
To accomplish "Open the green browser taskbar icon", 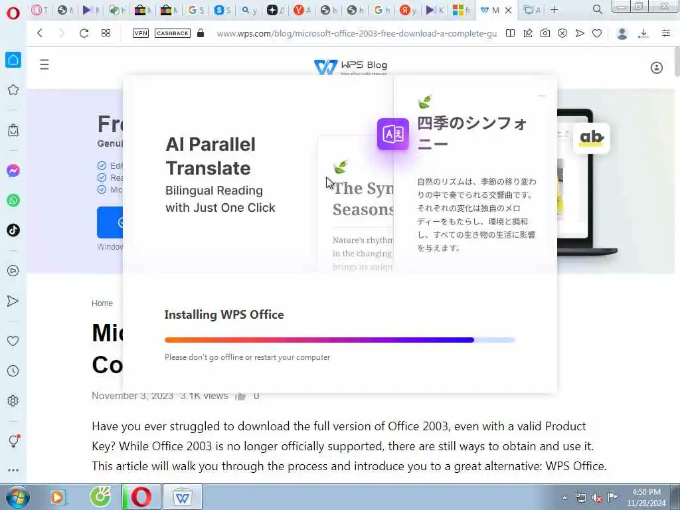I will [100, 497].
